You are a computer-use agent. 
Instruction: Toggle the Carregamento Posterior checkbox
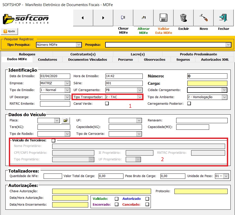click(x=189, y=103)
